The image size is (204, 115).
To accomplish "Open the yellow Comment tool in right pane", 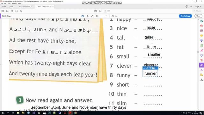I will pyautogui.click(x=201, y=35).
